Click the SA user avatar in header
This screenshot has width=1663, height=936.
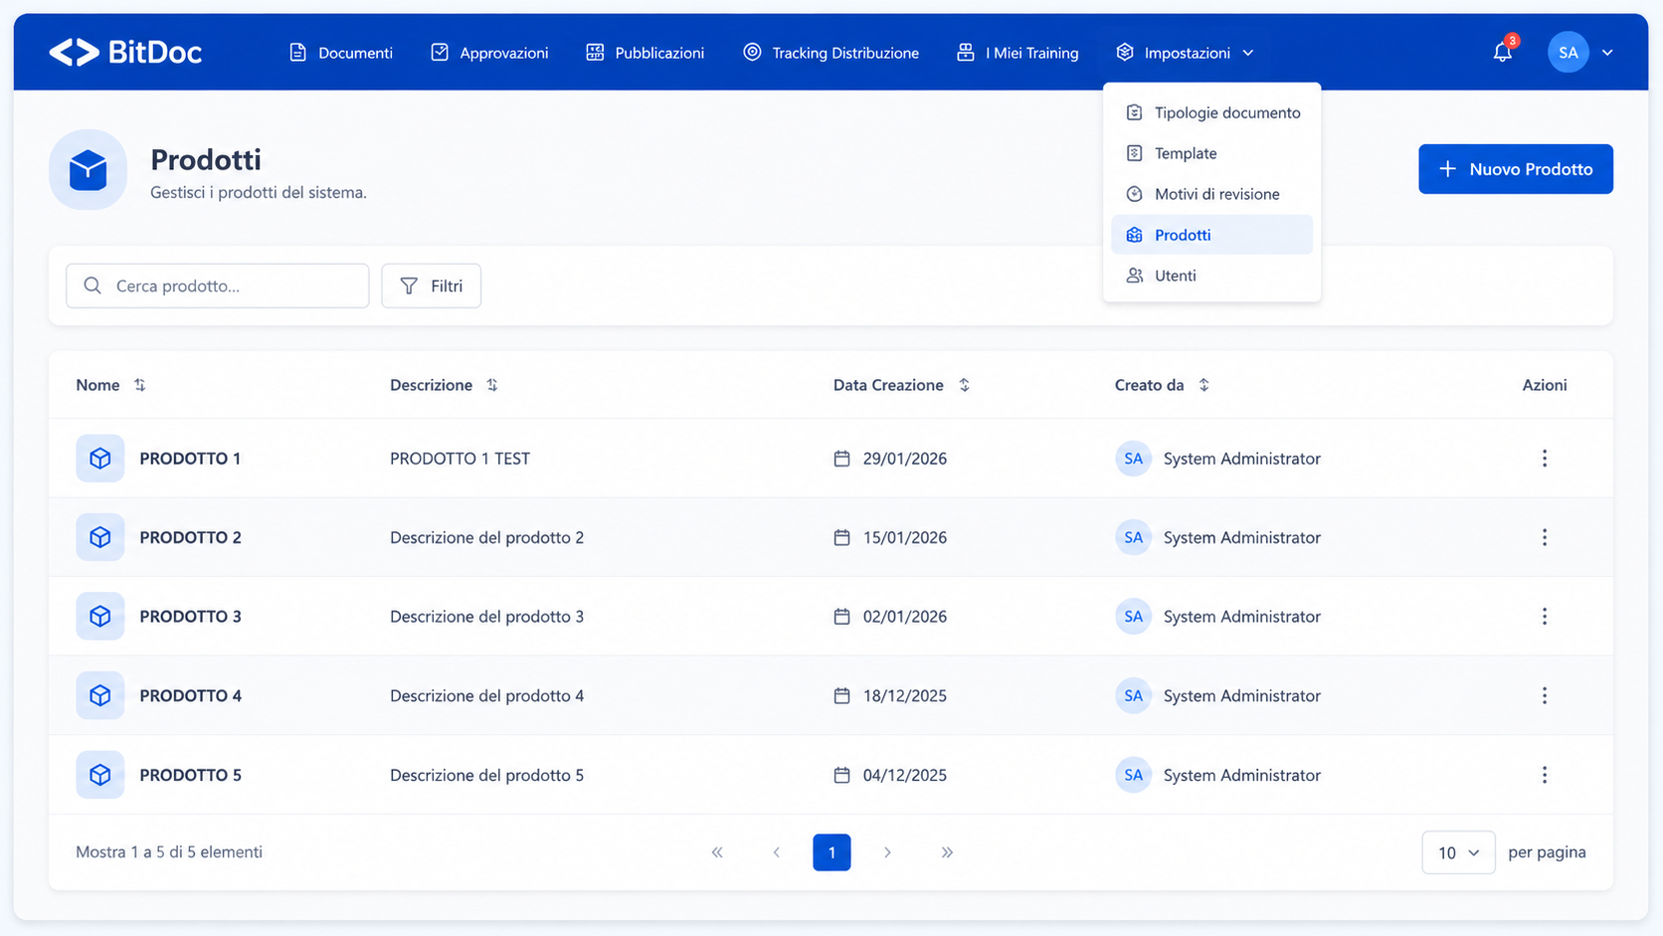(1568, 52)
